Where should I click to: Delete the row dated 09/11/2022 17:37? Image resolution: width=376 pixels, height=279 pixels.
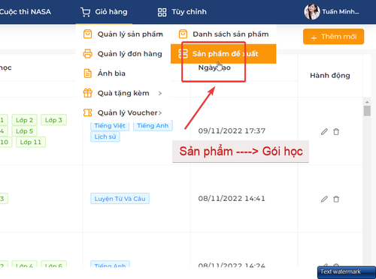tap(336, 131)
